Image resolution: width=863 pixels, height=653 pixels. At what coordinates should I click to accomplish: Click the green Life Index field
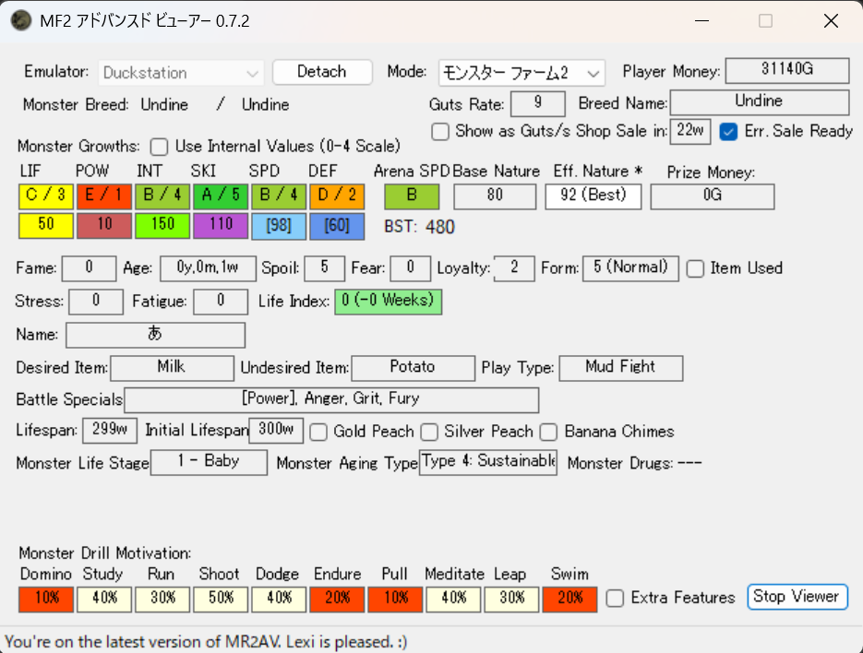[389, 301]
